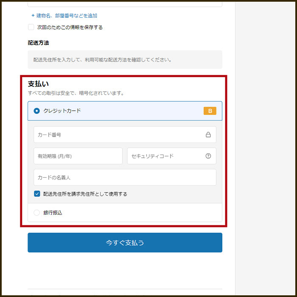Click the orange B card brand badge

click(x=210, y=111)
